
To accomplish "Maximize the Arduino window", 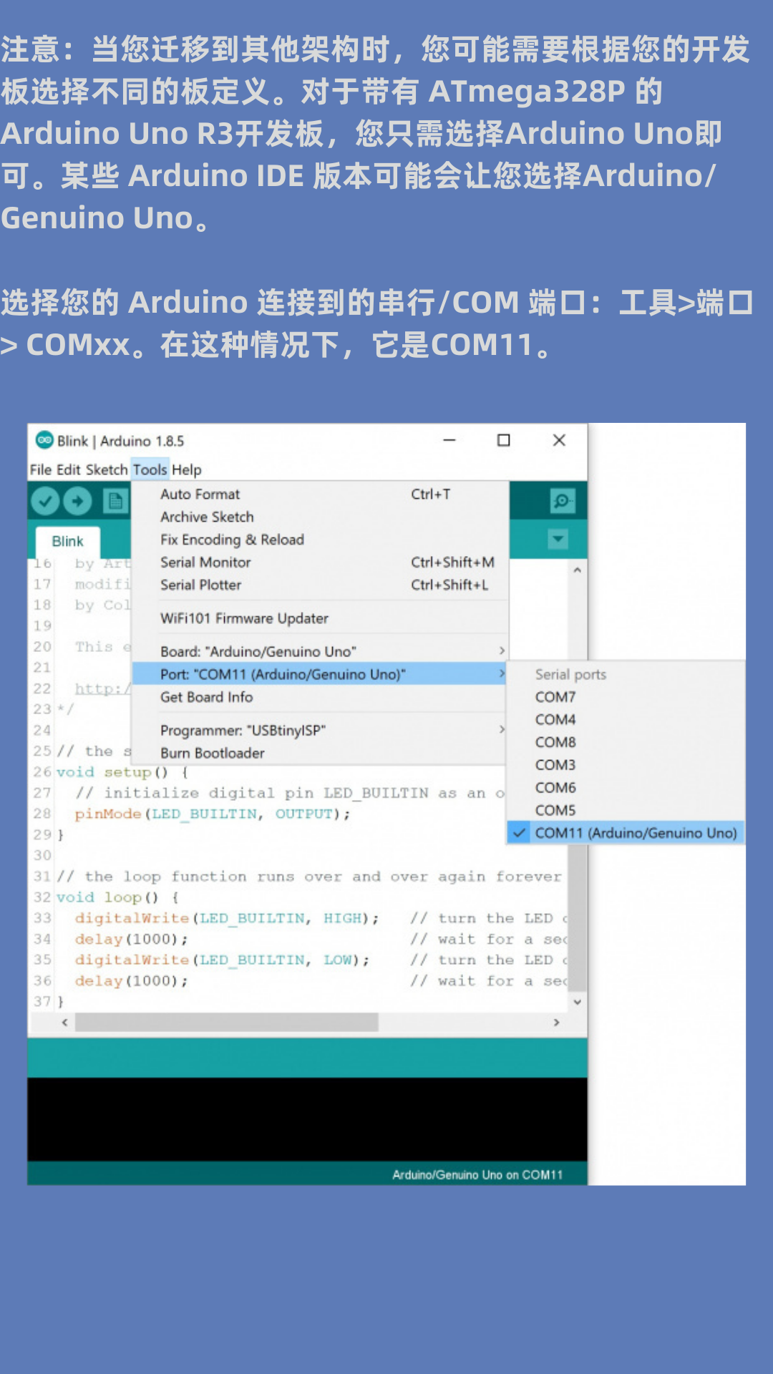I will pyautogui.click(x=504, y=440).
